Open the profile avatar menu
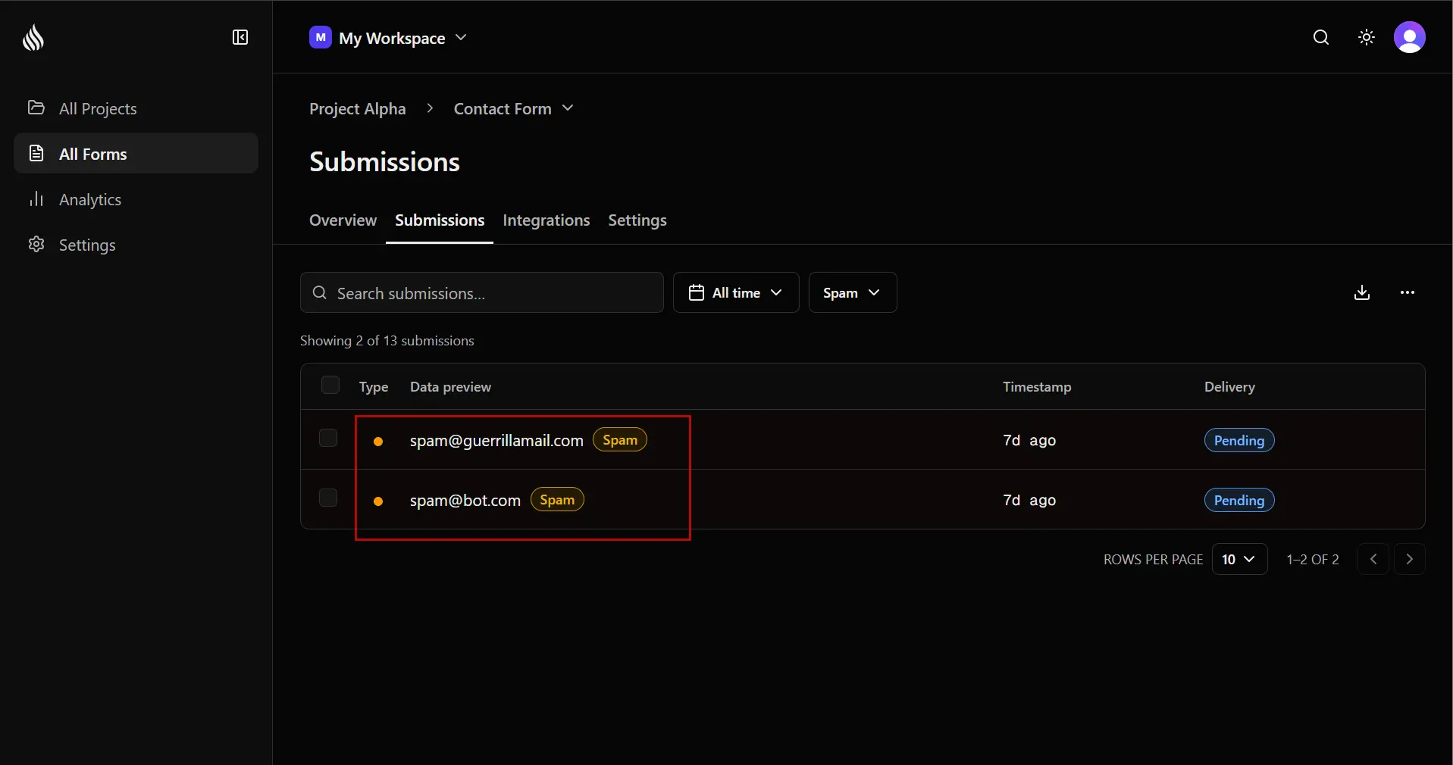1453x765 pixels. click(x=1411, y=37)
